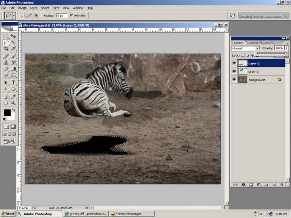Select the History Brush tool

point(13,62)
